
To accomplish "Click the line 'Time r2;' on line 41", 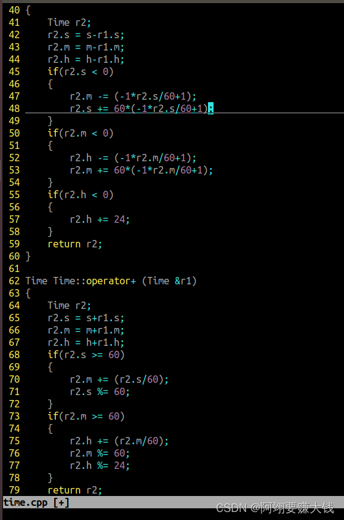I will [x=69, y=23].
